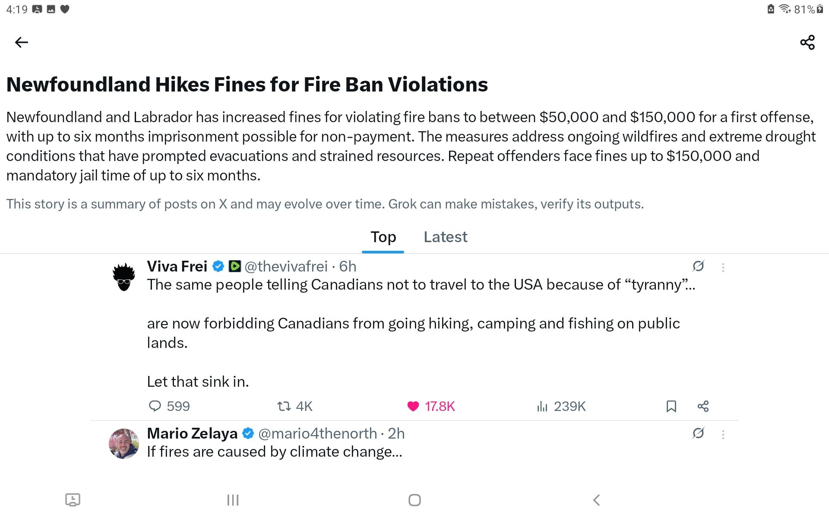This screenshot has width=829, height=518.
Task: Share this story using the top share icon
Action: point(807,42)
